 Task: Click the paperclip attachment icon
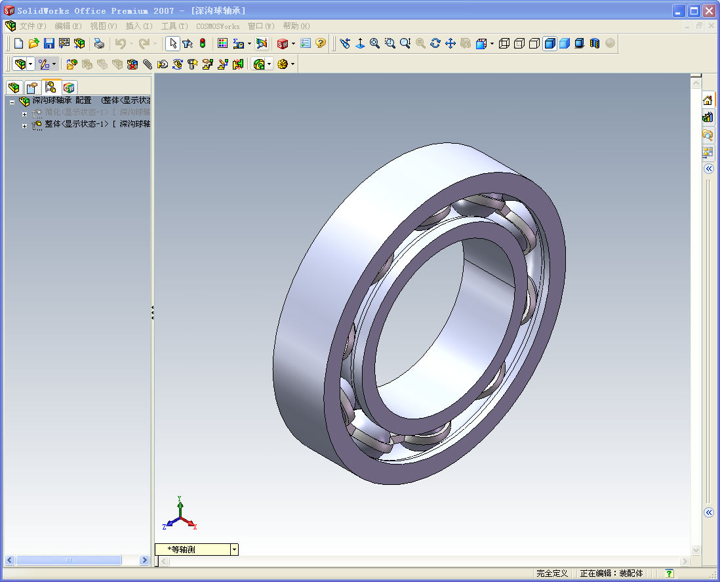[148, 64]
